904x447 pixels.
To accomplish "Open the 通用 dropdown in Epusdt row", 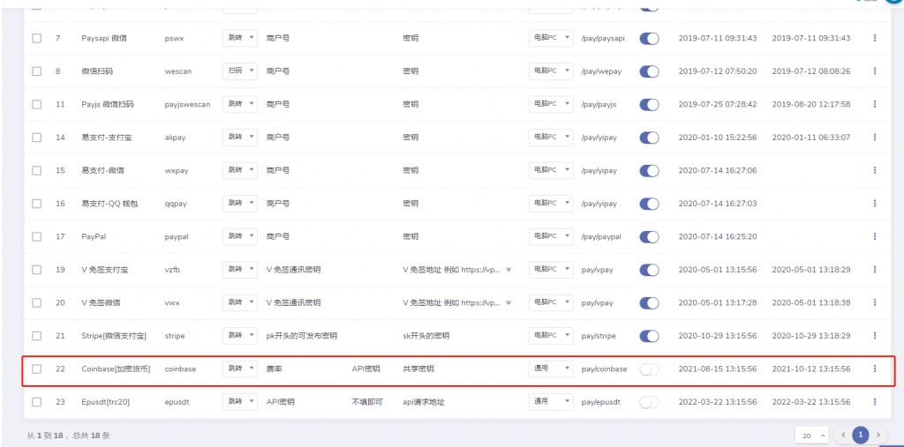I will pos(551,402).
